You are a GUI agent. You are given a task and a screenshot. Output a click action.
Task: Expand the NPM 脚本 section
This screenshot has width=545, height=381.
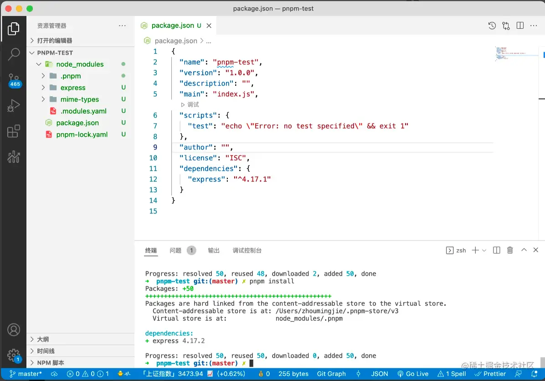81,363
